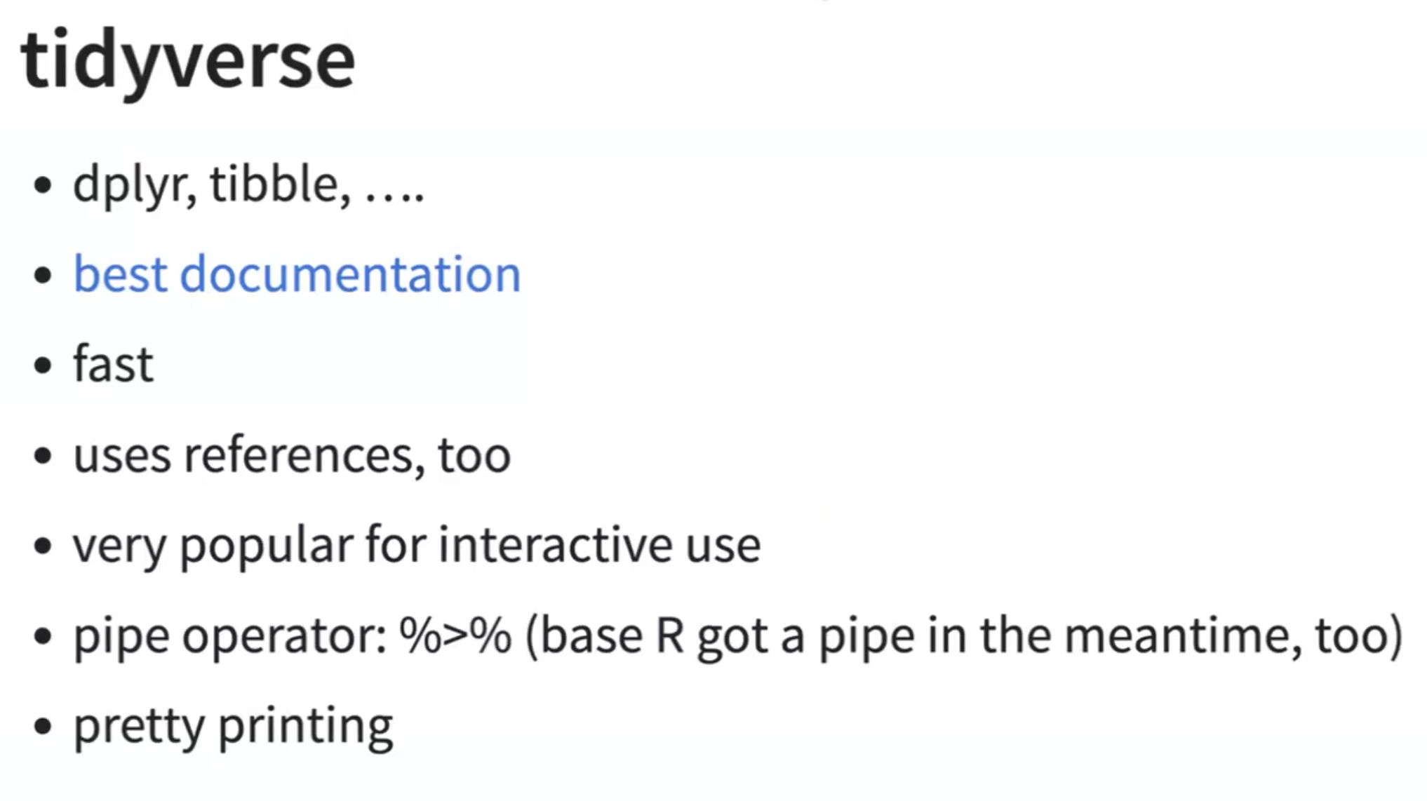Image resolution: width=1427 pixels, height=801 pixels.
Task: Click bullet dot before fast
Action: point(43,365)
